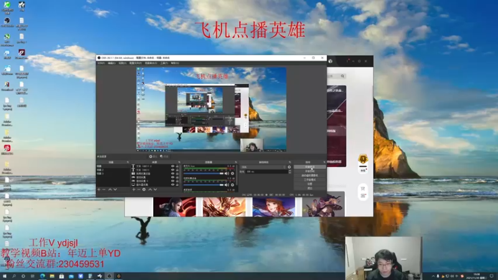This screenshot has width=498, height=280.
Task: Open the 淡出 scene transition dropdown
Action: pos(263,167)
